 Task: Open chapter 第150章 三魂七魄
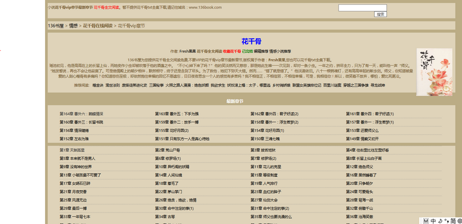pos(265,139)
